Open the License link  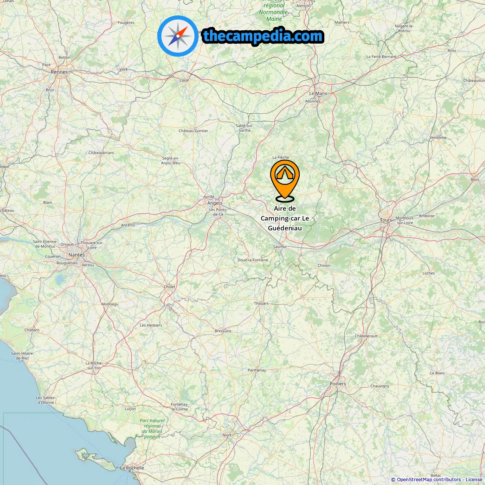pos(474,480)
